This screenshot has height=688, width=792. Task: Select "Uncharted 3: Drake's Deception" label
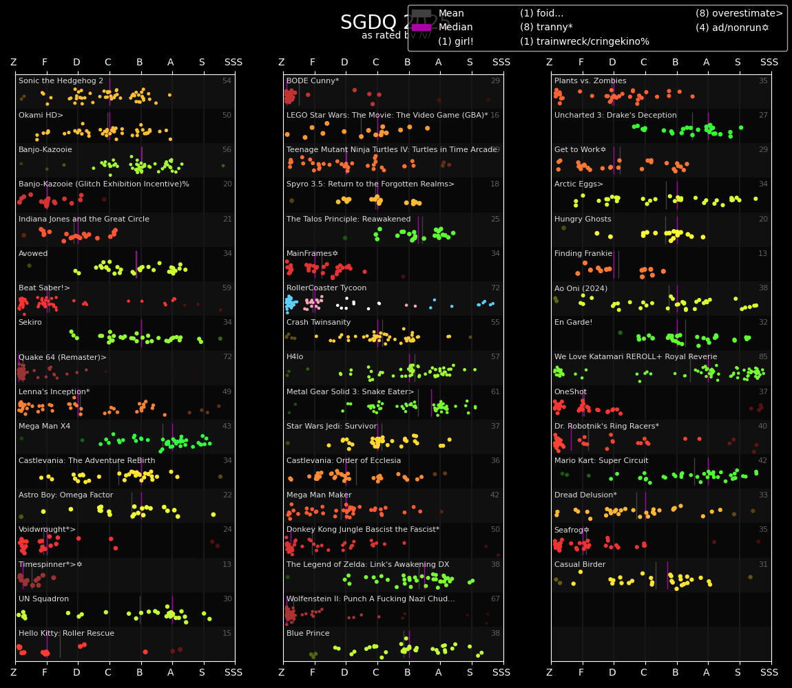615,115
